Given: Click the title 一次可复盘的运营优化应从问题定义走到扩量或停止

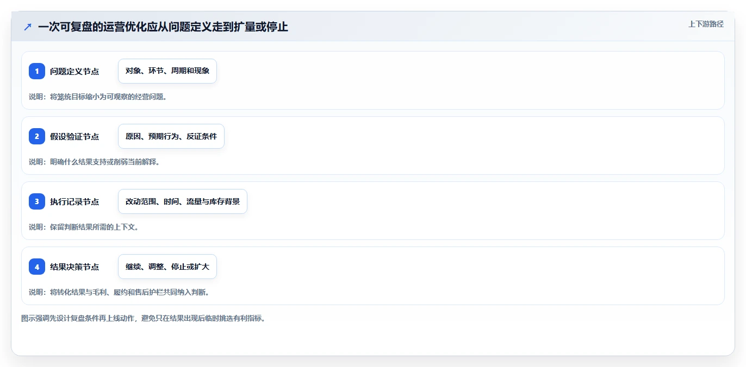Looking at the screenshot, I should [x=163, y=27].
